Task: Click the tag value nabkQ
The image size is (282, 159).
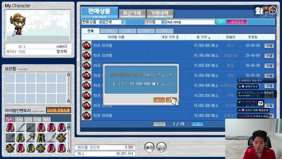Action: (x=62, y=46)
